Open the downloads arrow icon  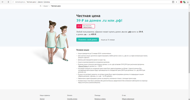(188, 2)
